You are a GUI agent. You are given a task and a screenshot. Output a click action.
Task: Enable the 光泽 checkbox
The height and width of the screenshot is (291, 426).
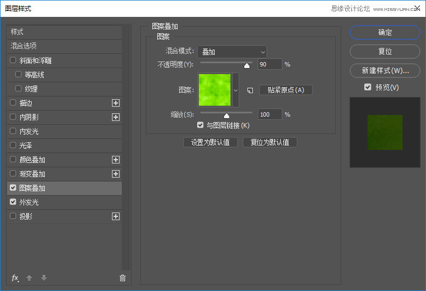click(13, 145)
